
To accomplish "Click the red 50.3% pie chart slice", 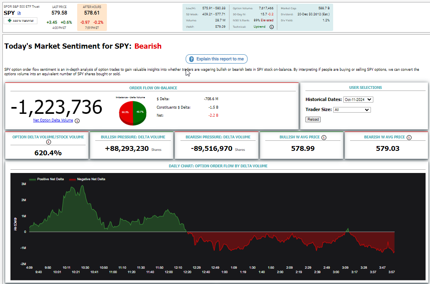I will point(126,113).
